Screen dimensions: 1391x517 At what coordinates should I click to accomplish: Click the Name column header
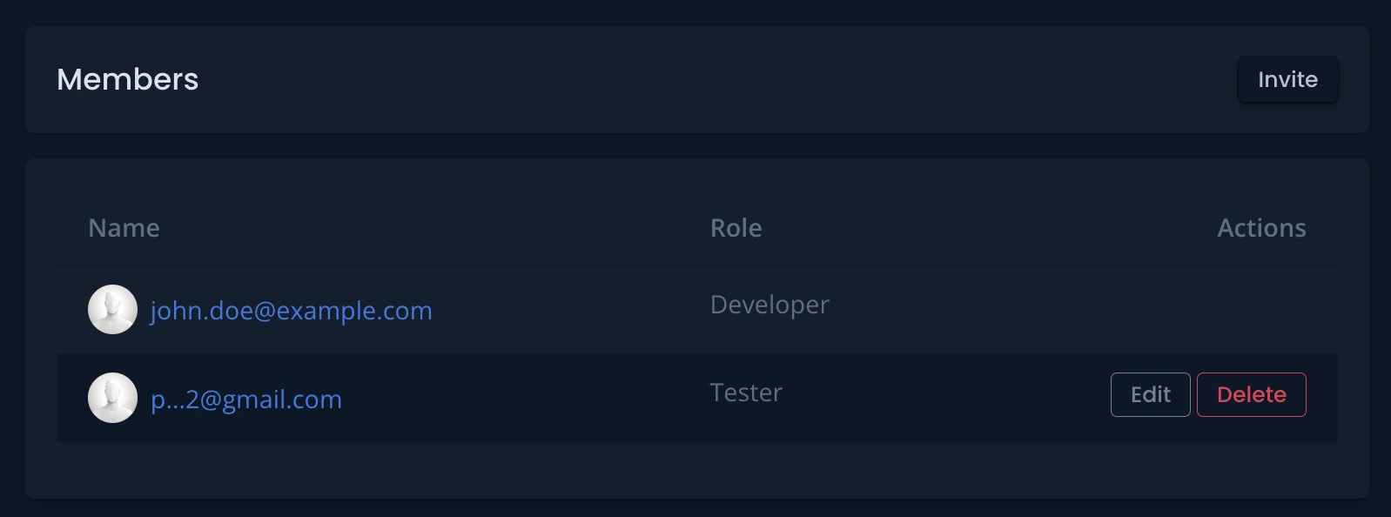(x=124, y=228)
